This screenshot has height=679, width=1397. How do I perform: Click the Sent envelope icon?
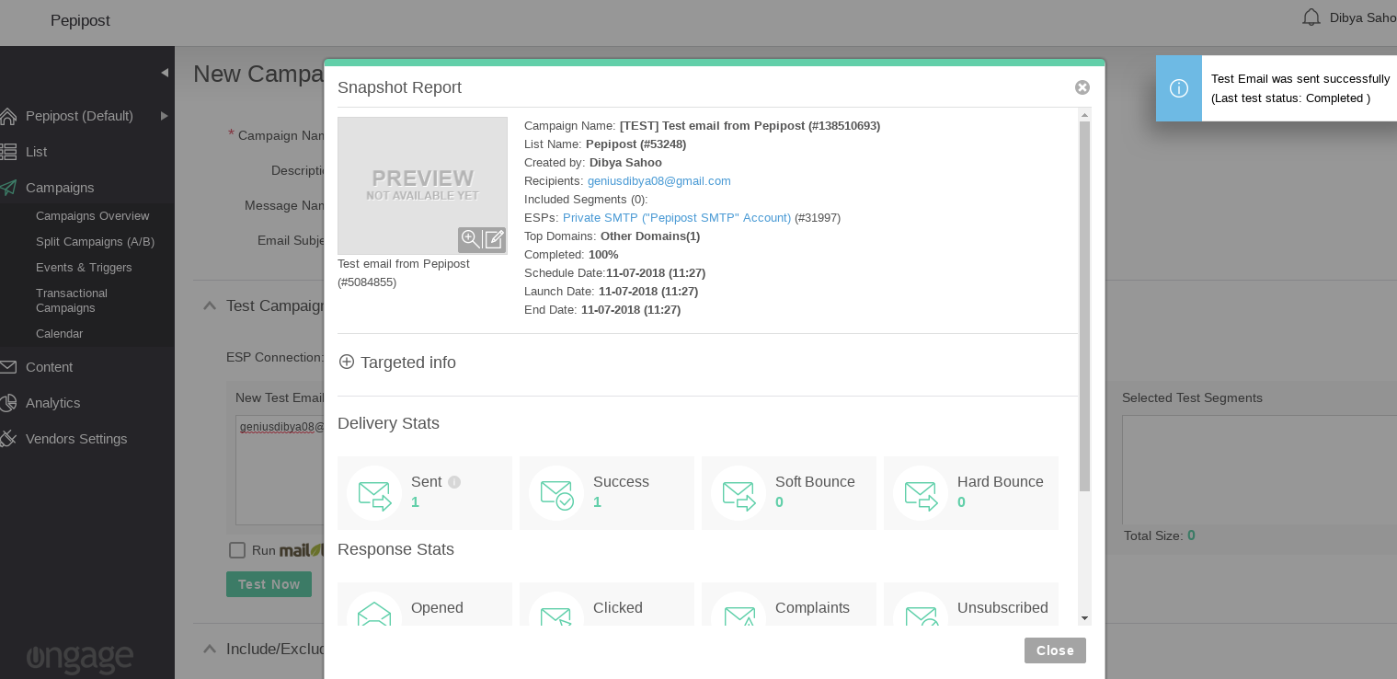click(x=374, y=493)
